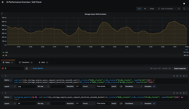Open the Query inspector

coord(180,68)
